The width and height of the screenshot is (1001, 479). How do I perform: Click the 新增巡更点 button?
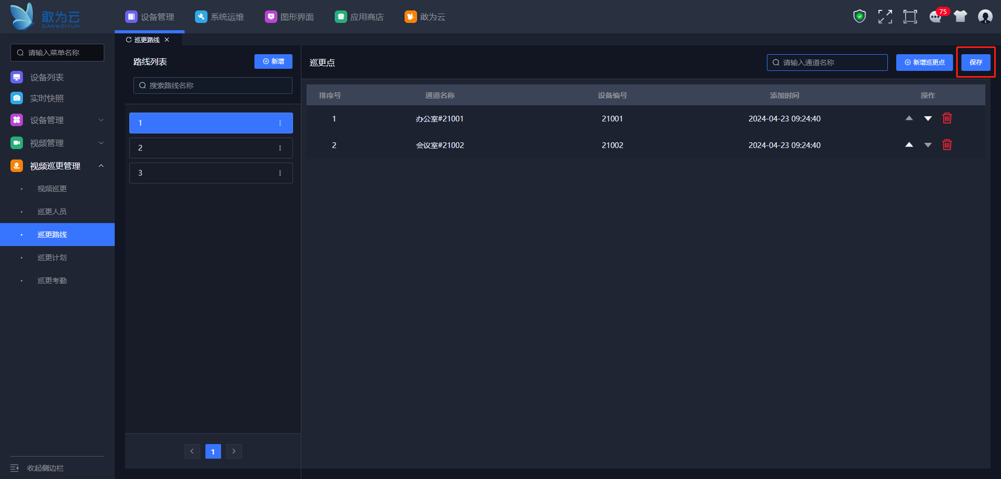tap(924, 63)
